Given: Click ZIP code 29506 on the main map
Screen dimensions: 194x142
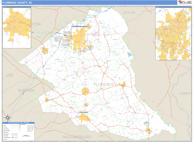Looking at the screenshot, I should point(104,27).
